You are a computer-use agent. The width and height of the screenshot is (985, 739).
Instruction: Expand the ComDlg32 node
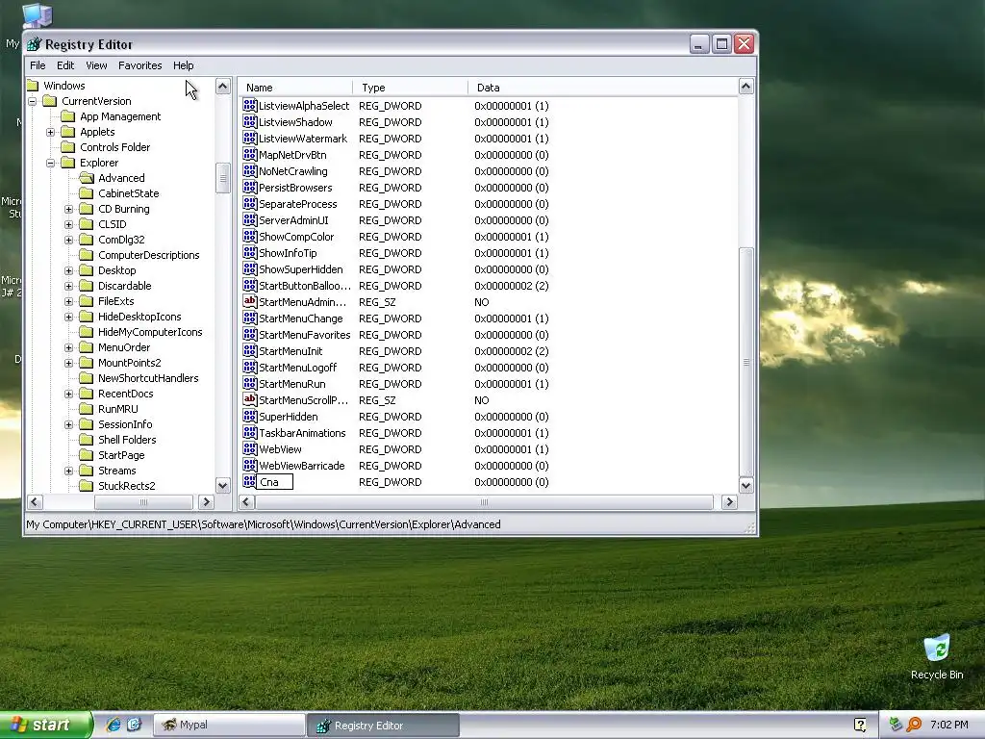[68, 240]
